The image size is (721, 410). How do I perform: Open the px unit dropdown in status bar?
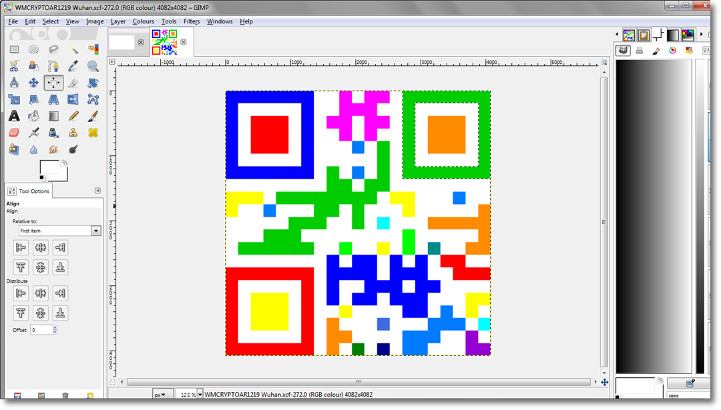163,395
